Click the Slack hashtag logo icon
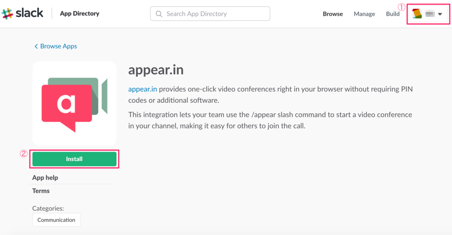Screen dimensions: 452x235 tap(8, 14)
